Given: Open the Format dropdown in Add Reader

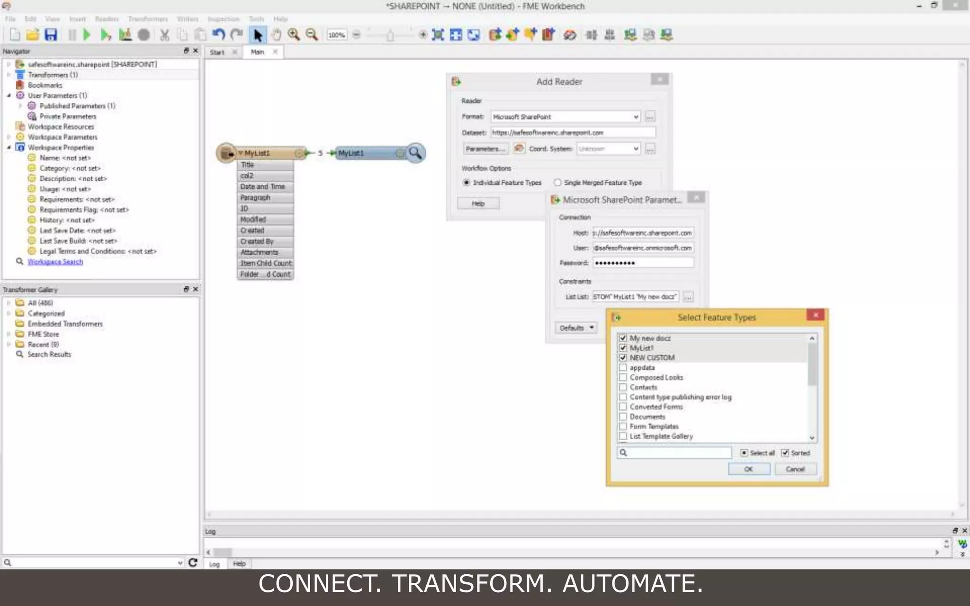Looking at the screenshot, I should pyautogui.click(x=636, y=116).
